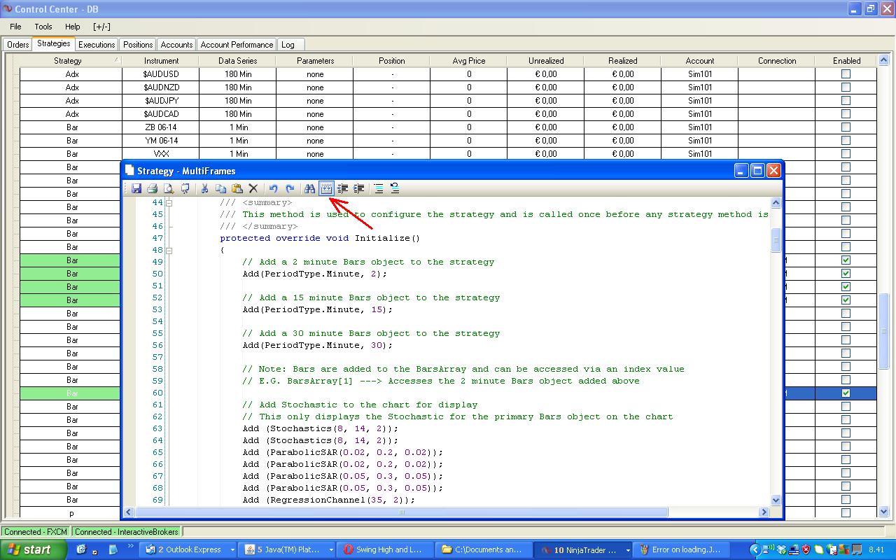Viewport: 896px width, 560px height.
Task: Enable the Adx $AUDJPY strategy checkbox
Action: pyautogui.click(x=846, y=100)
